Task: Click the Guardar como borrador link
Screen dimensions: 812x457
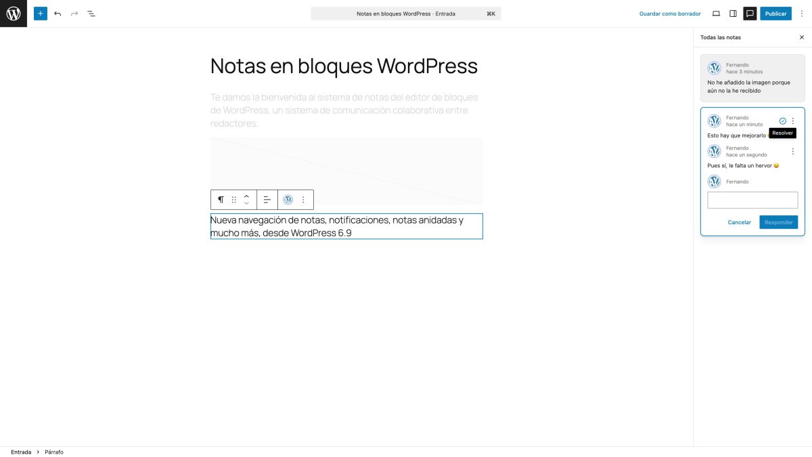Action: pyautogui.click(x=669, y=13)
